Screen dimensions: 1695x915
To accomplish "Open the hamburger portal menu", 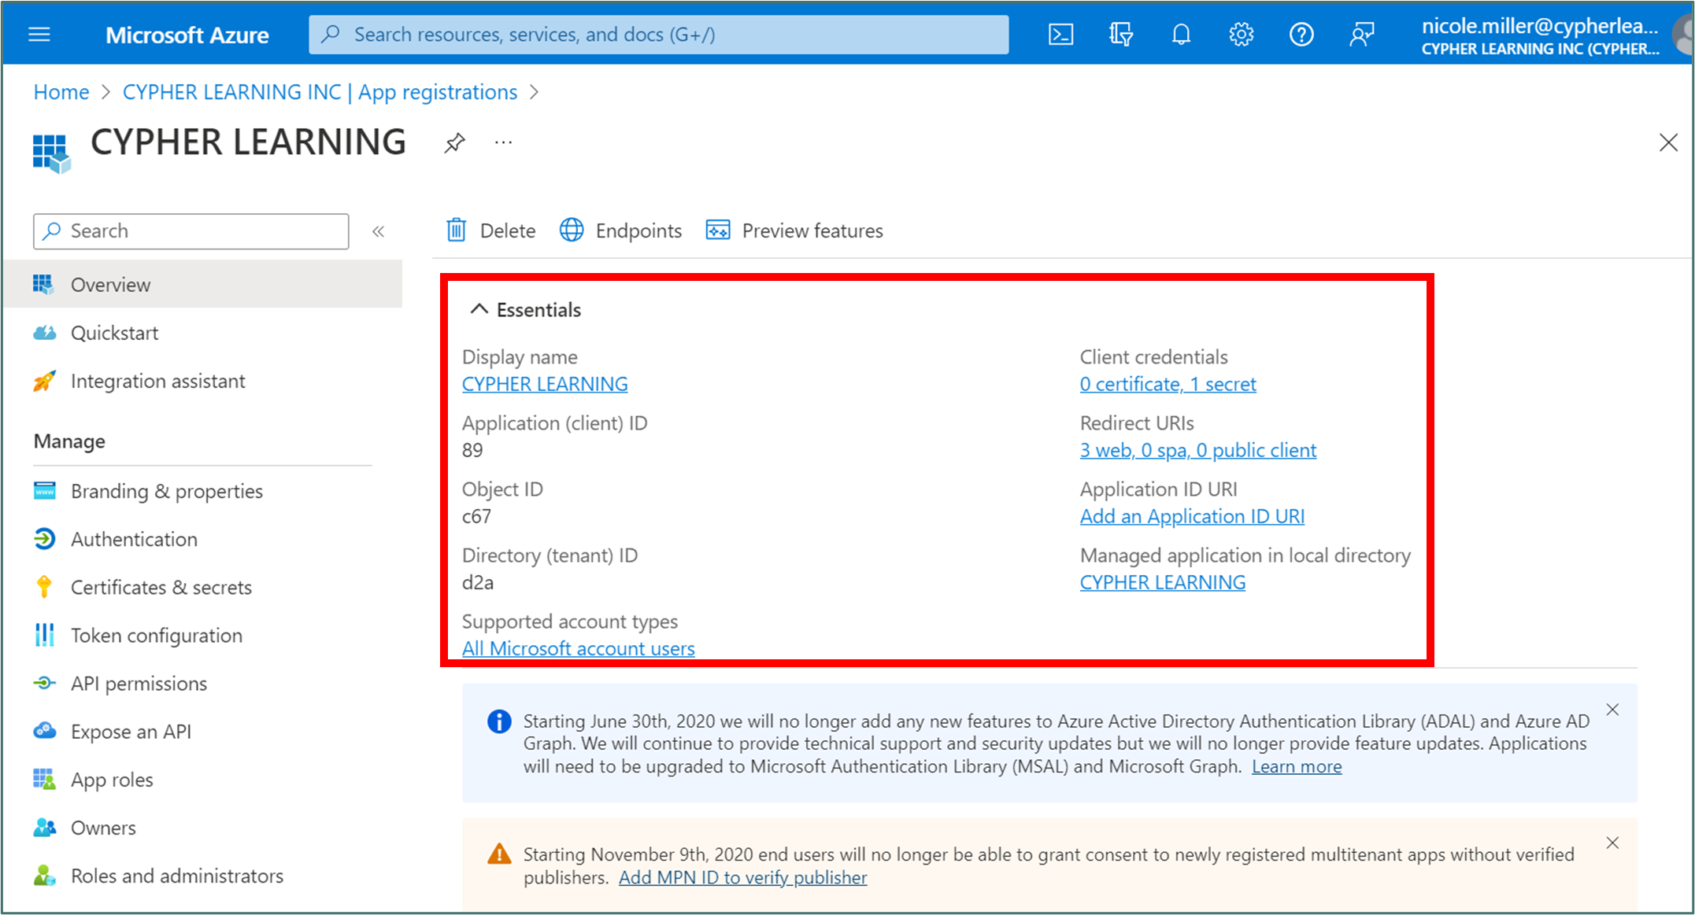I will coord(39,35).
